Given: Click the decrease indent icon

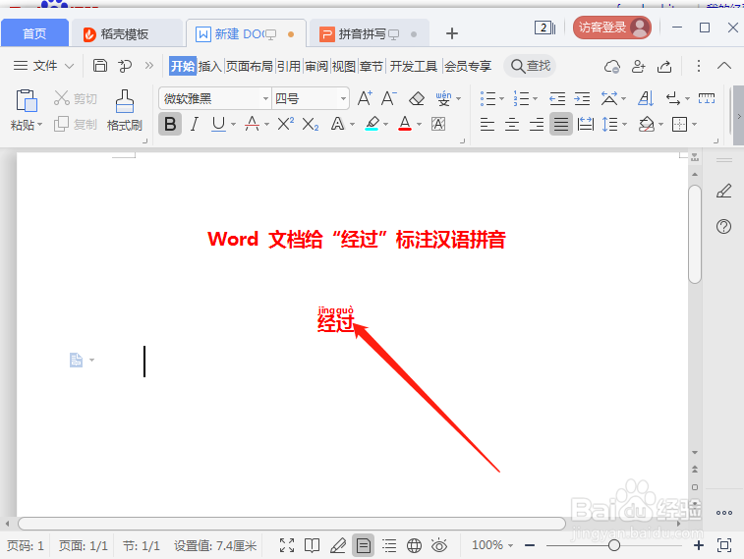Looking at the screenshot, I should pyautogui.click(x=557, y=98).
